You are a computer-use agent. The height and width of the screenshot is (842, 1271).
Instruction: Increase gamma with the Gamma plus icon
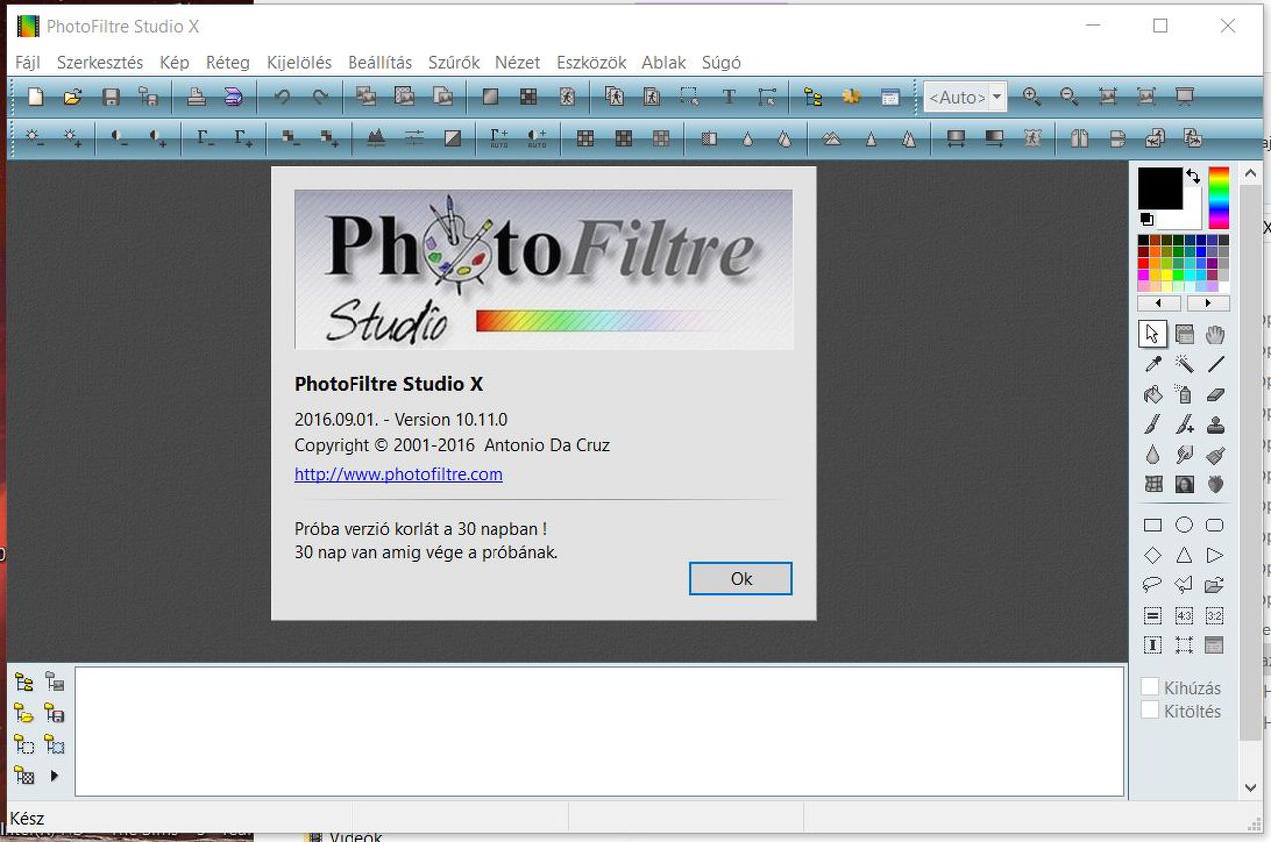(x=243, y=139)
